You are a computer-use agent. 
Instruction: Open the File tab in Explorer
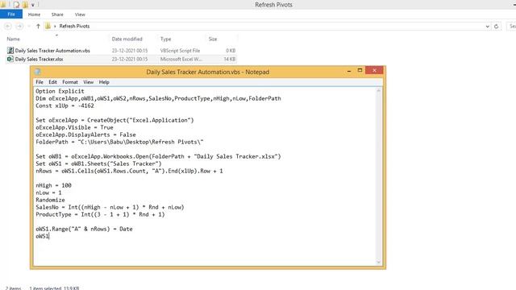click(x=11, y=14)
